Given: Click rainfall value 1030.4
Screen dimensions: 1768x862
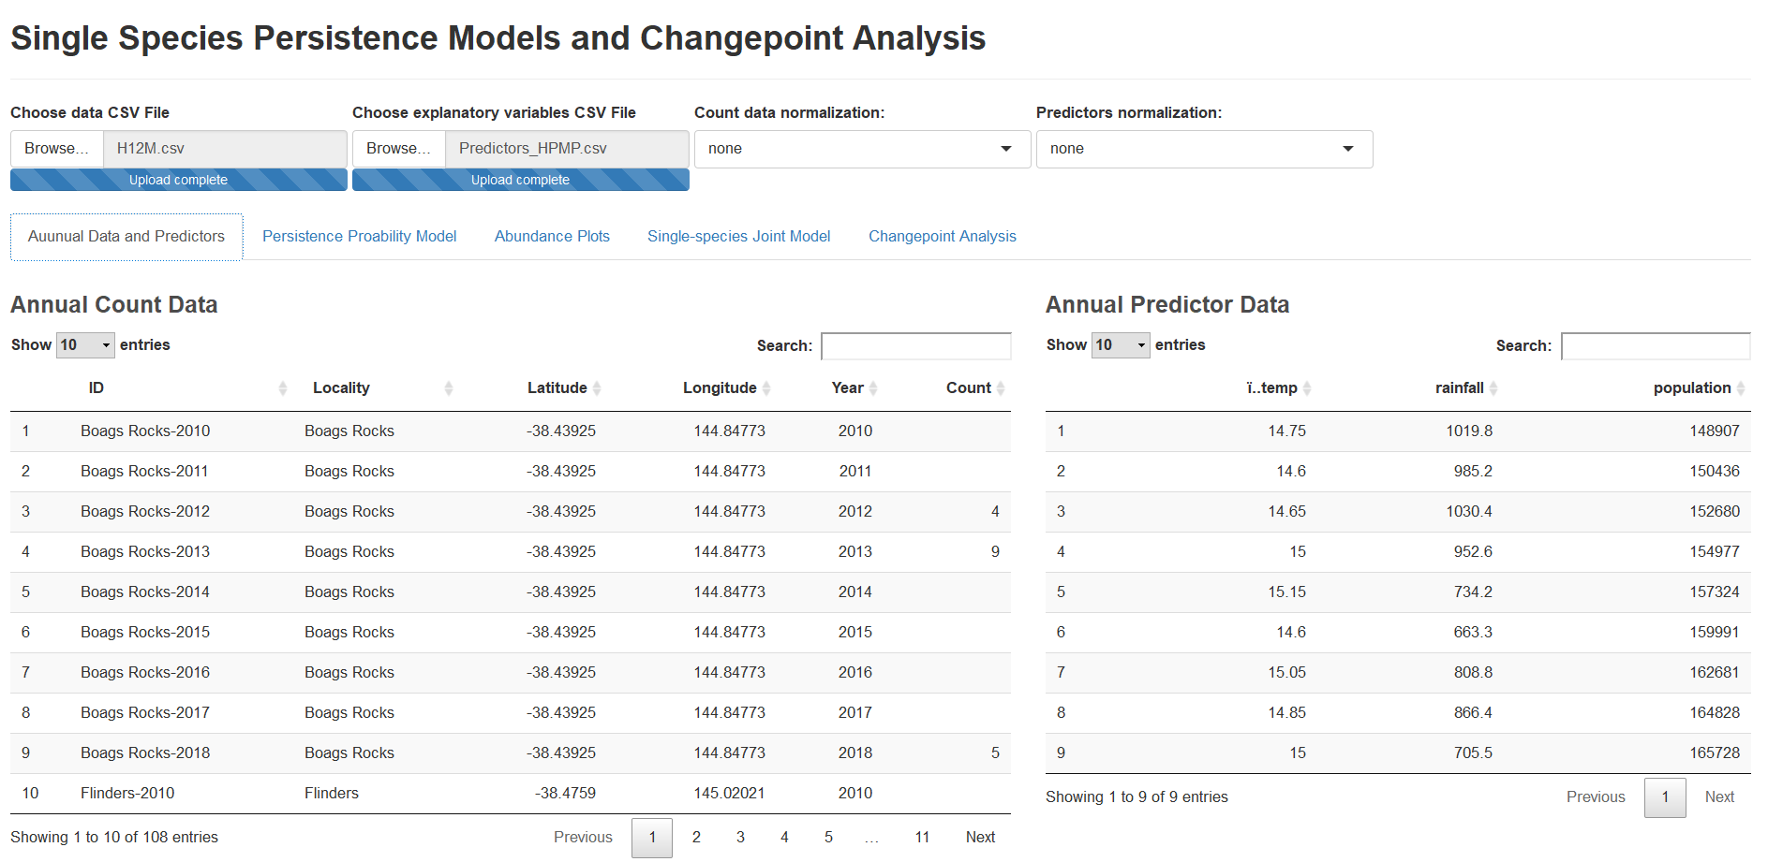Looking at the screenshot, I should tap(1469, 512).
